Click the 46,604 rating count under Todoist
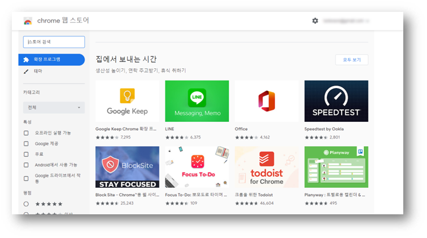 267,203
